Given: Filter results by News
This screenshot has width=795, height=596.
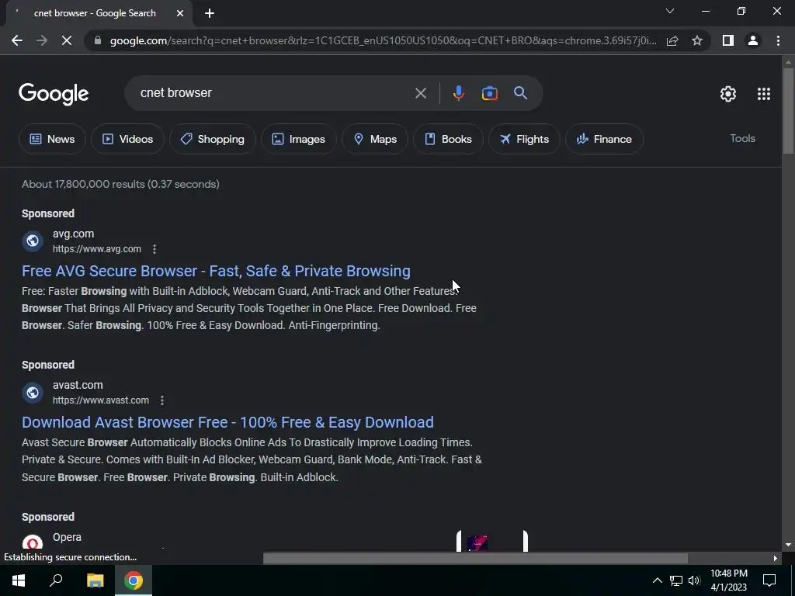Looking at the screenshot, I should pyautogui.click(x=52, y=139).
